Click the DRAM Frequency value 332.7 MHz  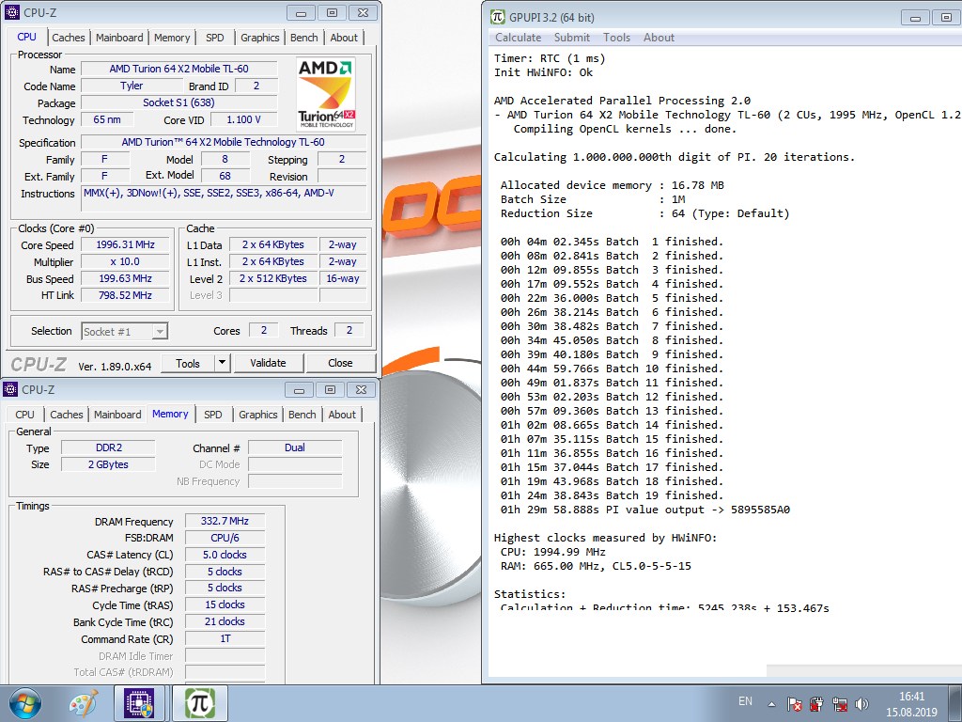click(x=225, y=521)
